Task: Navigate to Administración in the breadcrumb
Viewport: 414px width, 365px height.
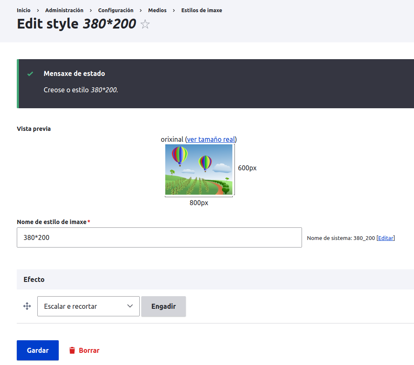Action: click(x=64, y=10)
